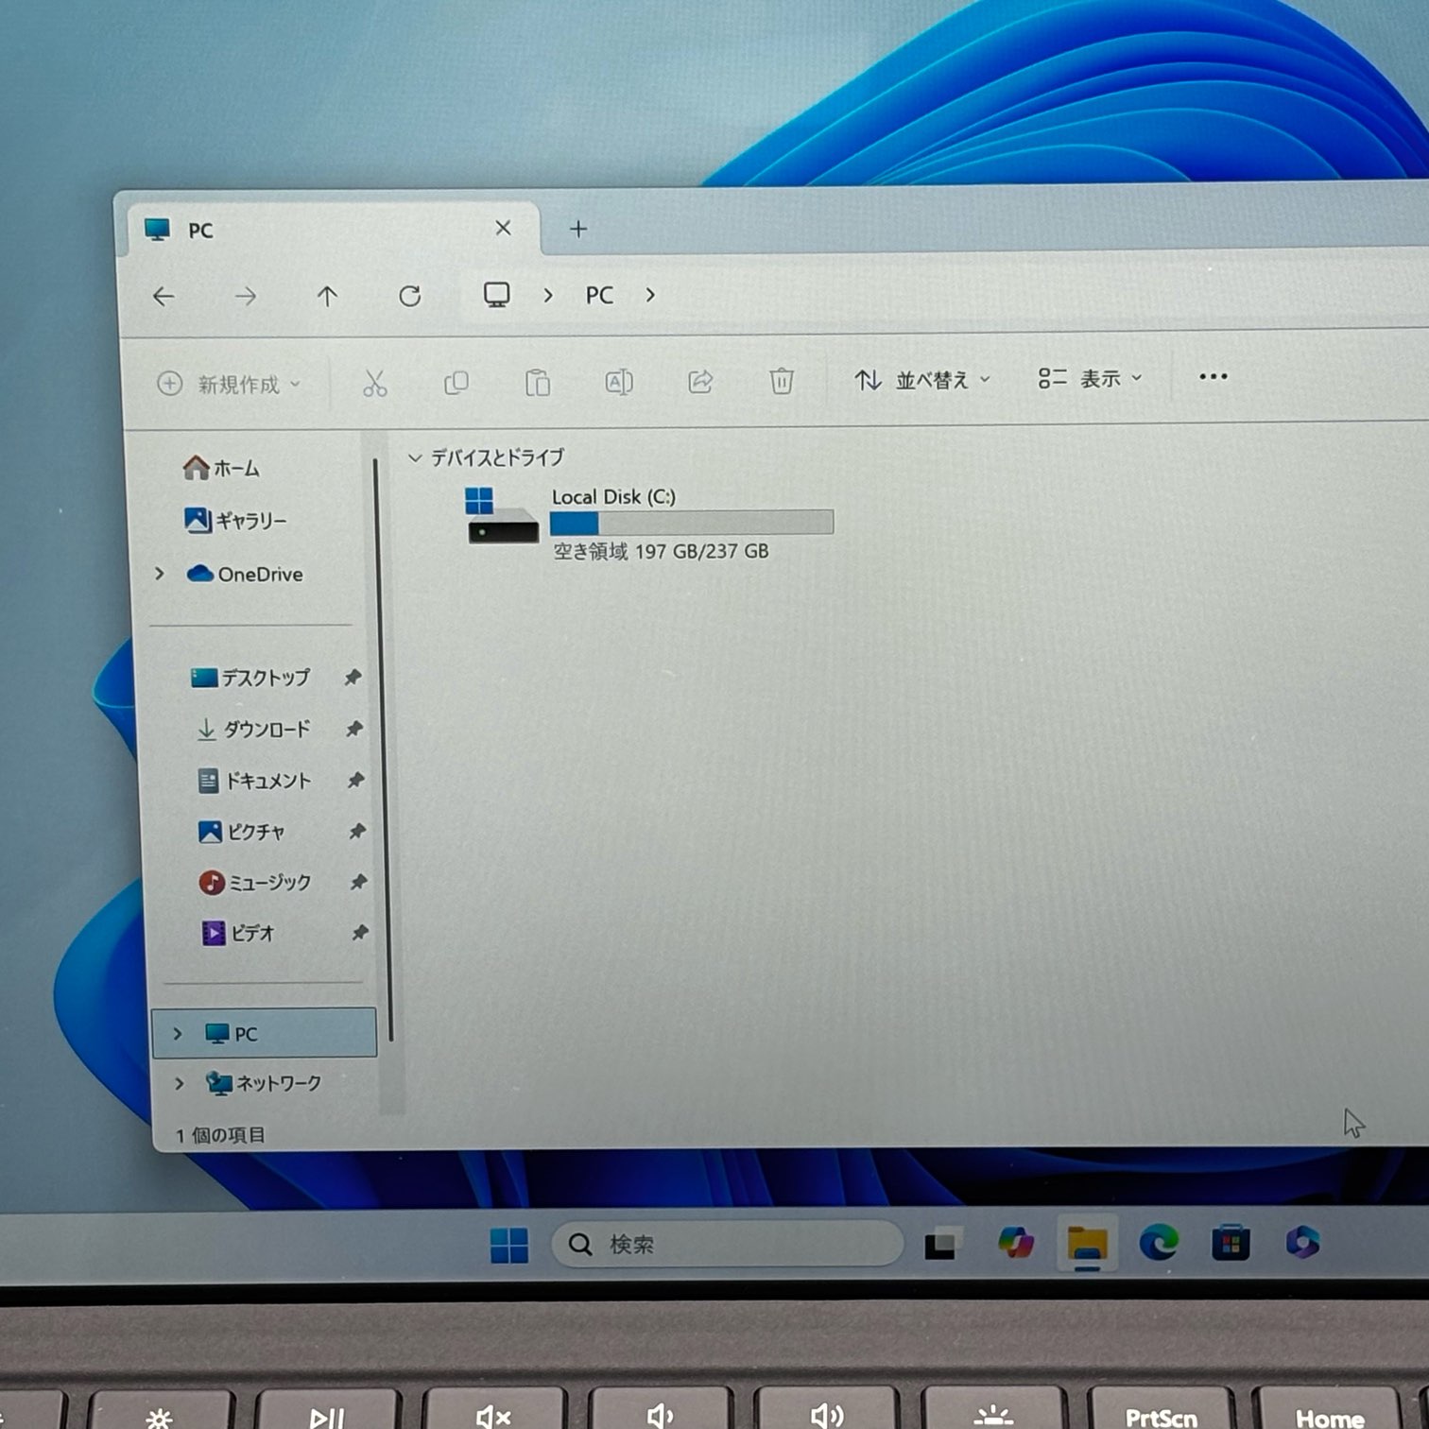Open ミュージック folder in sidebar
This screenshot has width=1429, height=1429.
click(x=255, y=883)
